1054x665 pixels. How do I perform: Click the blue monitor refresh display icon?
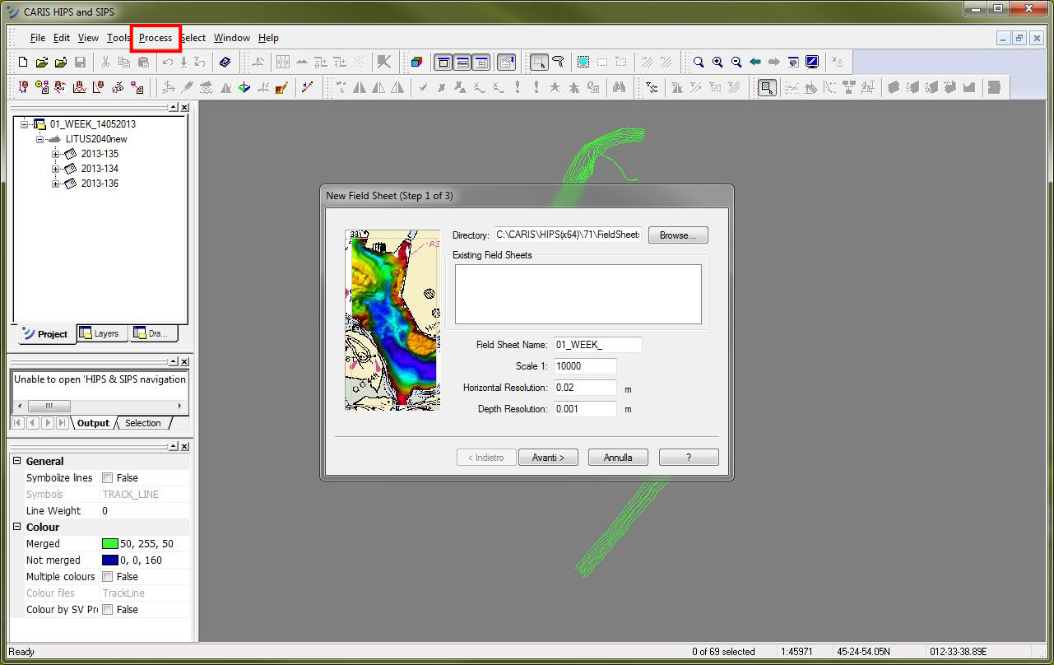click(x=812, y=62)
